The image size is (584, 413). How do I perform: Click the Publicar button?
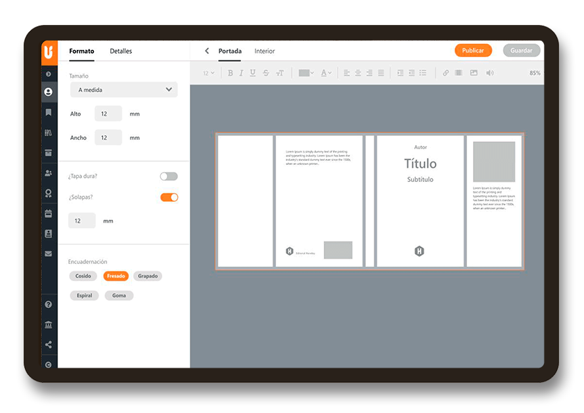(473, 51)
